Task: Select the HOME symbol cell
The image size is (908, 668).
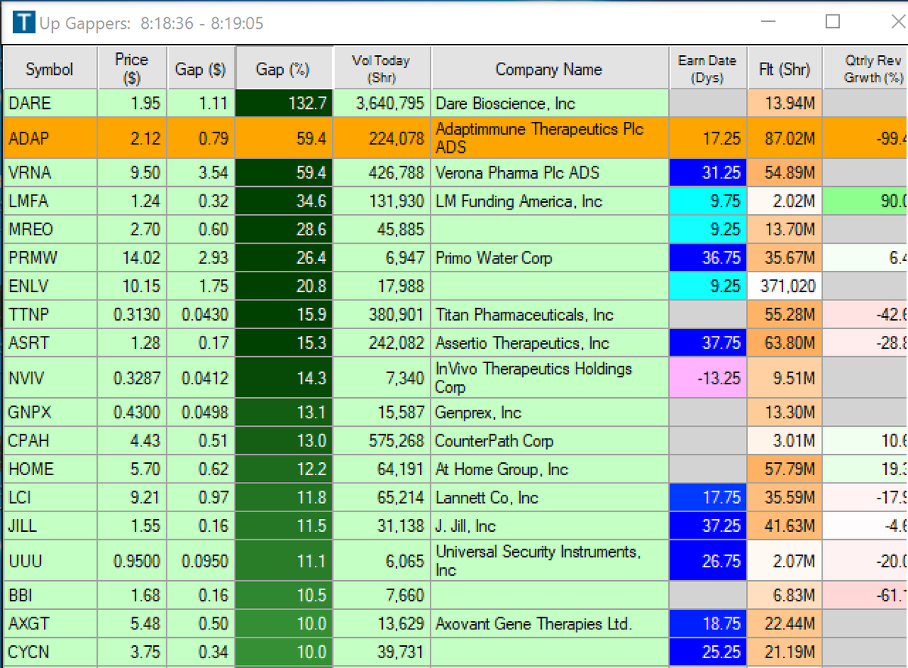Action: click(x=51, y=469)
